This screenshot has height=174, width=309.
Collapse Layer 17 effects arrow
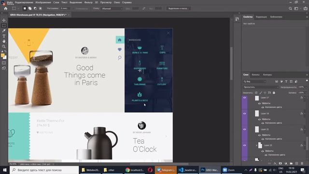305,98
